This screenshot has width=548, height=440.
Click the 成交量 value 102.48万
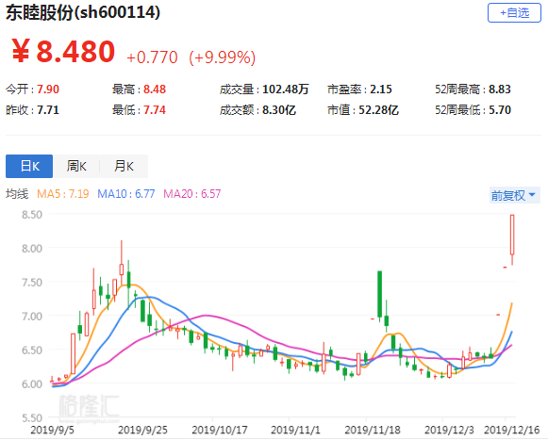coord(286,90)
